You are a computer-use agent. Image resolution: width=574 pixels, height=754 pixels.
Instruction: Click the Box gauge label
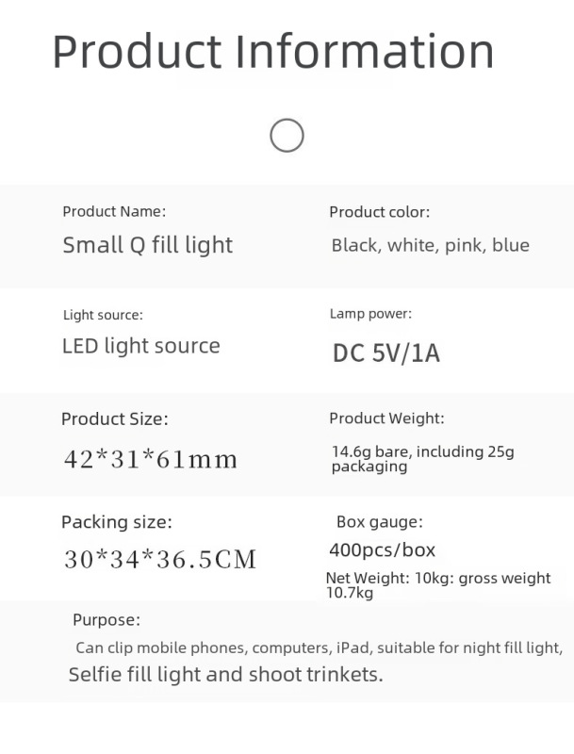pyautogui.click(x=379, y=521)
